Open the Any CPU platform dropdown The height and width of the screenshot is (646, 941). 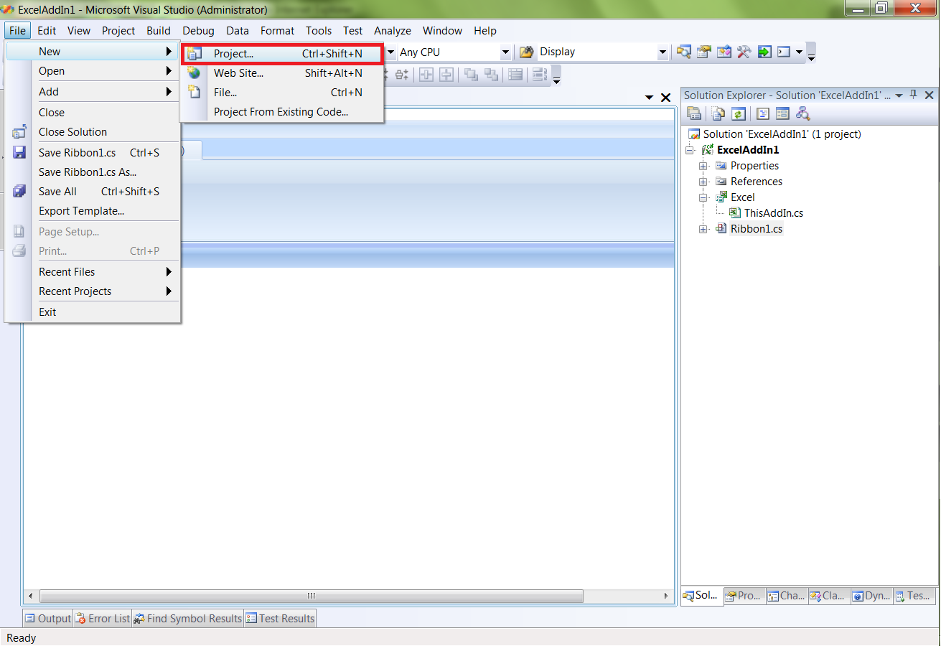click(505, 52)
